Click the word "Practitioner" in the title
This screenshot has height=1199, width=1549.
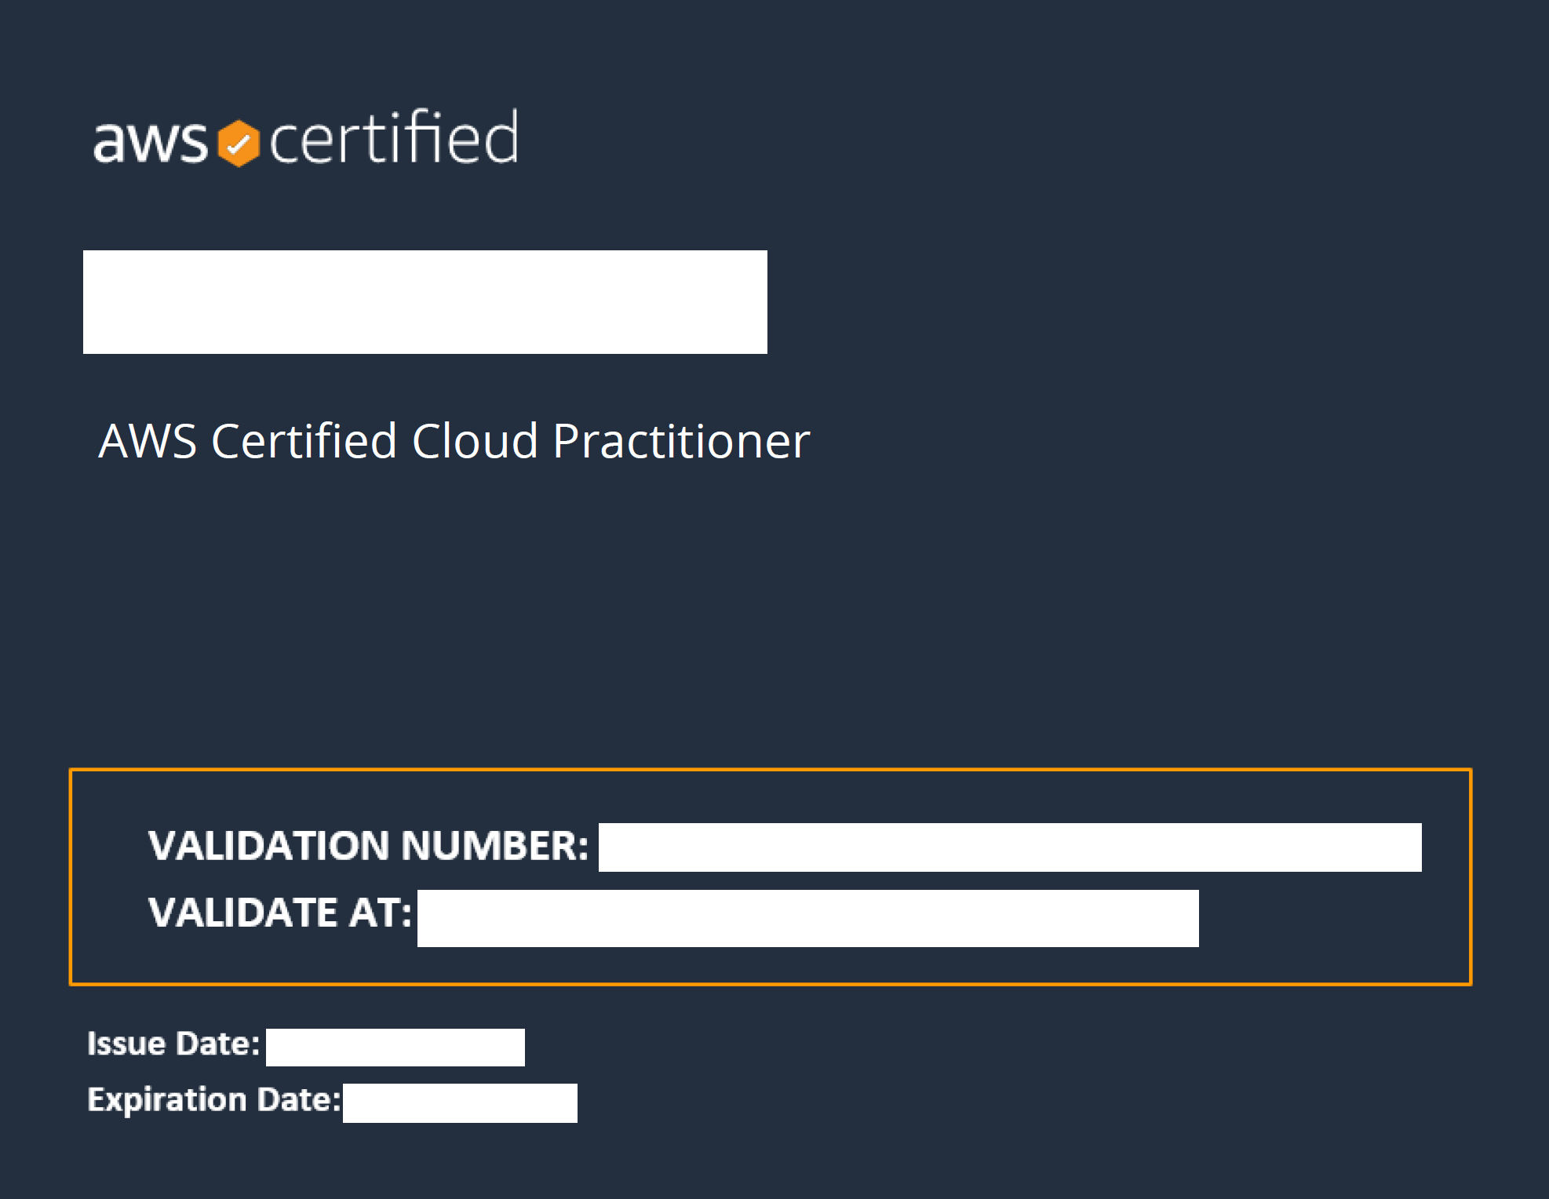[x=680, y=441]
